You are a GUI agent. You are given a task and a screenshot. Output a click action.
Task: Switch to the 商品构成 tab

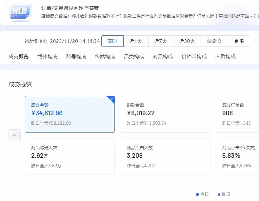tap(163, 57)
